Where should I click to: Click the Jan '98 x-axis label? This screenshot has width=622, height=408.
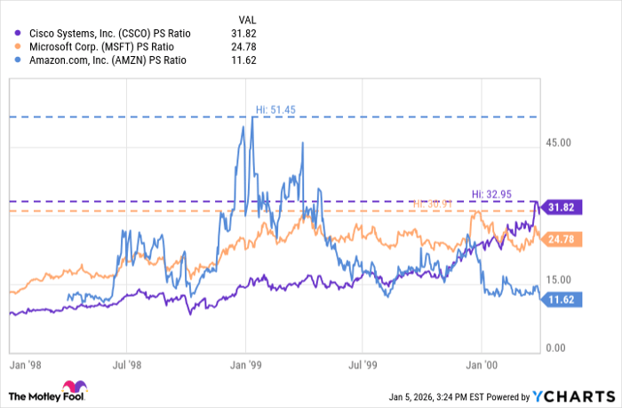pyautogui.click(x=26, y=365)
